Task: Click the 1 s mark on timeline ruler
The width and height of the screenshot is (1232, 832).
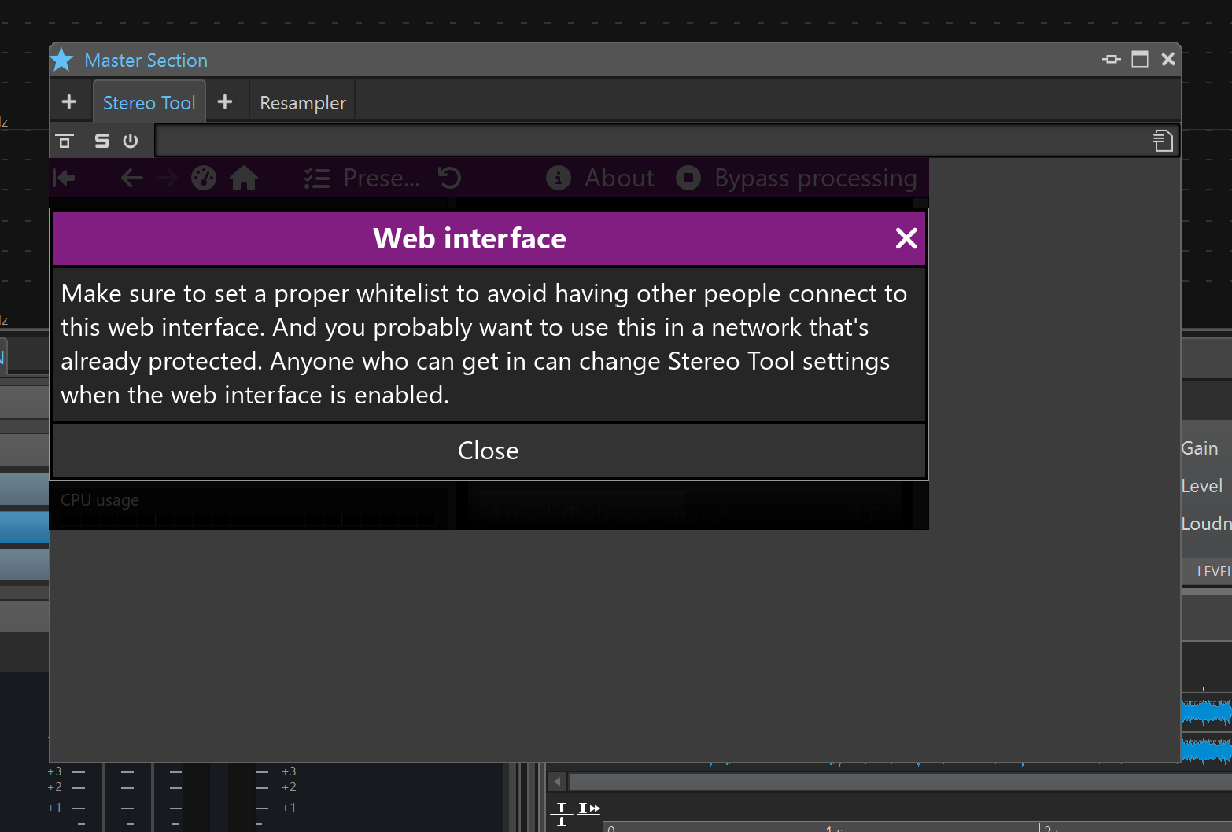Action: (x=834, y=829)
